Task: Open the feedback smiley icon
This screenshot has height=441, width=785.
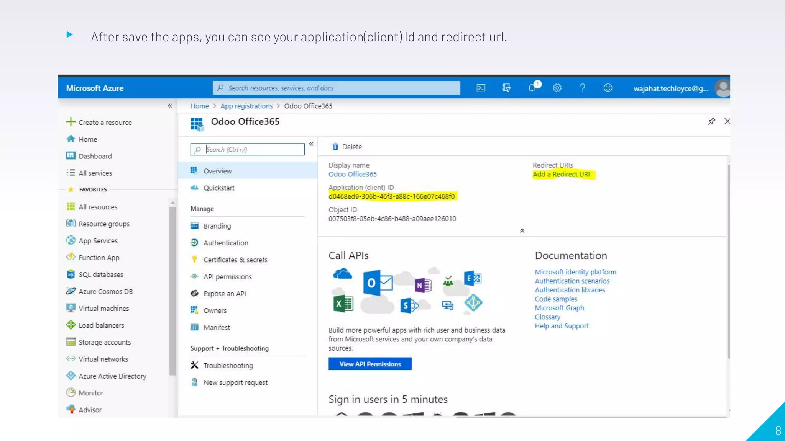Action: click(608, 88)
